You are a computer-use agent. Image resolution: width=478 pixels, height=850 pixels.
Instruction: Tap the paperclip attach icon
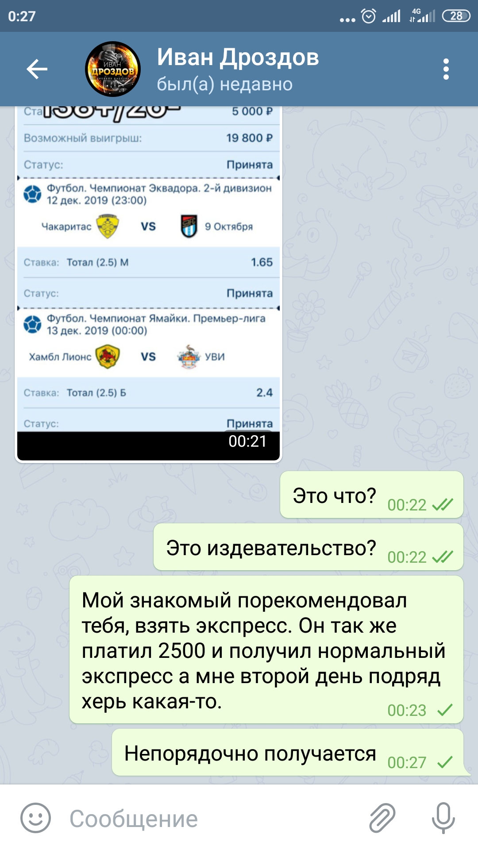point(382,818)
